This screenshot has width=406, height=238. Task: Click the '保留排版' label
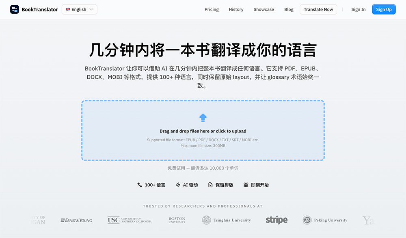225,185
